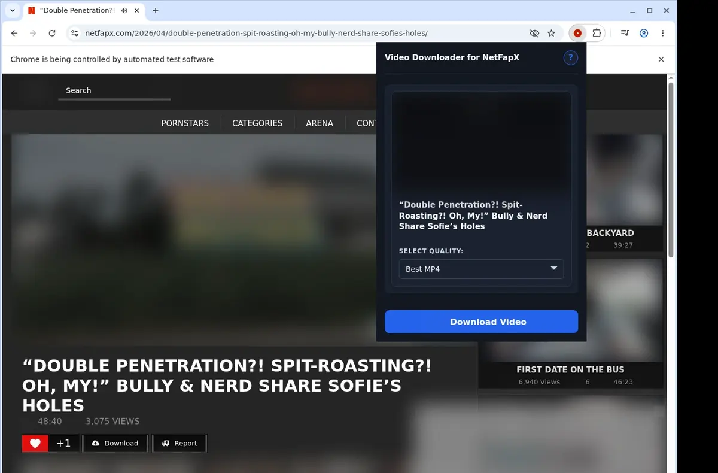Click the BACKYARD video title
This screenshot has width=718, height=473.
610,233
